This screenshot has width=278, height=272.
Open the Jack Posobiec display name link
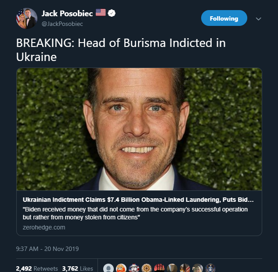point(67,13)
